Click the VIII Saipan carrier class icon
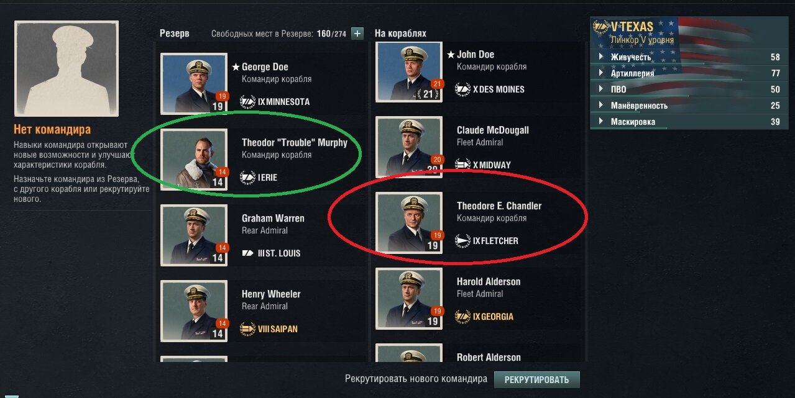The width and height of the screenshot is (795, 398). (247, 329)
